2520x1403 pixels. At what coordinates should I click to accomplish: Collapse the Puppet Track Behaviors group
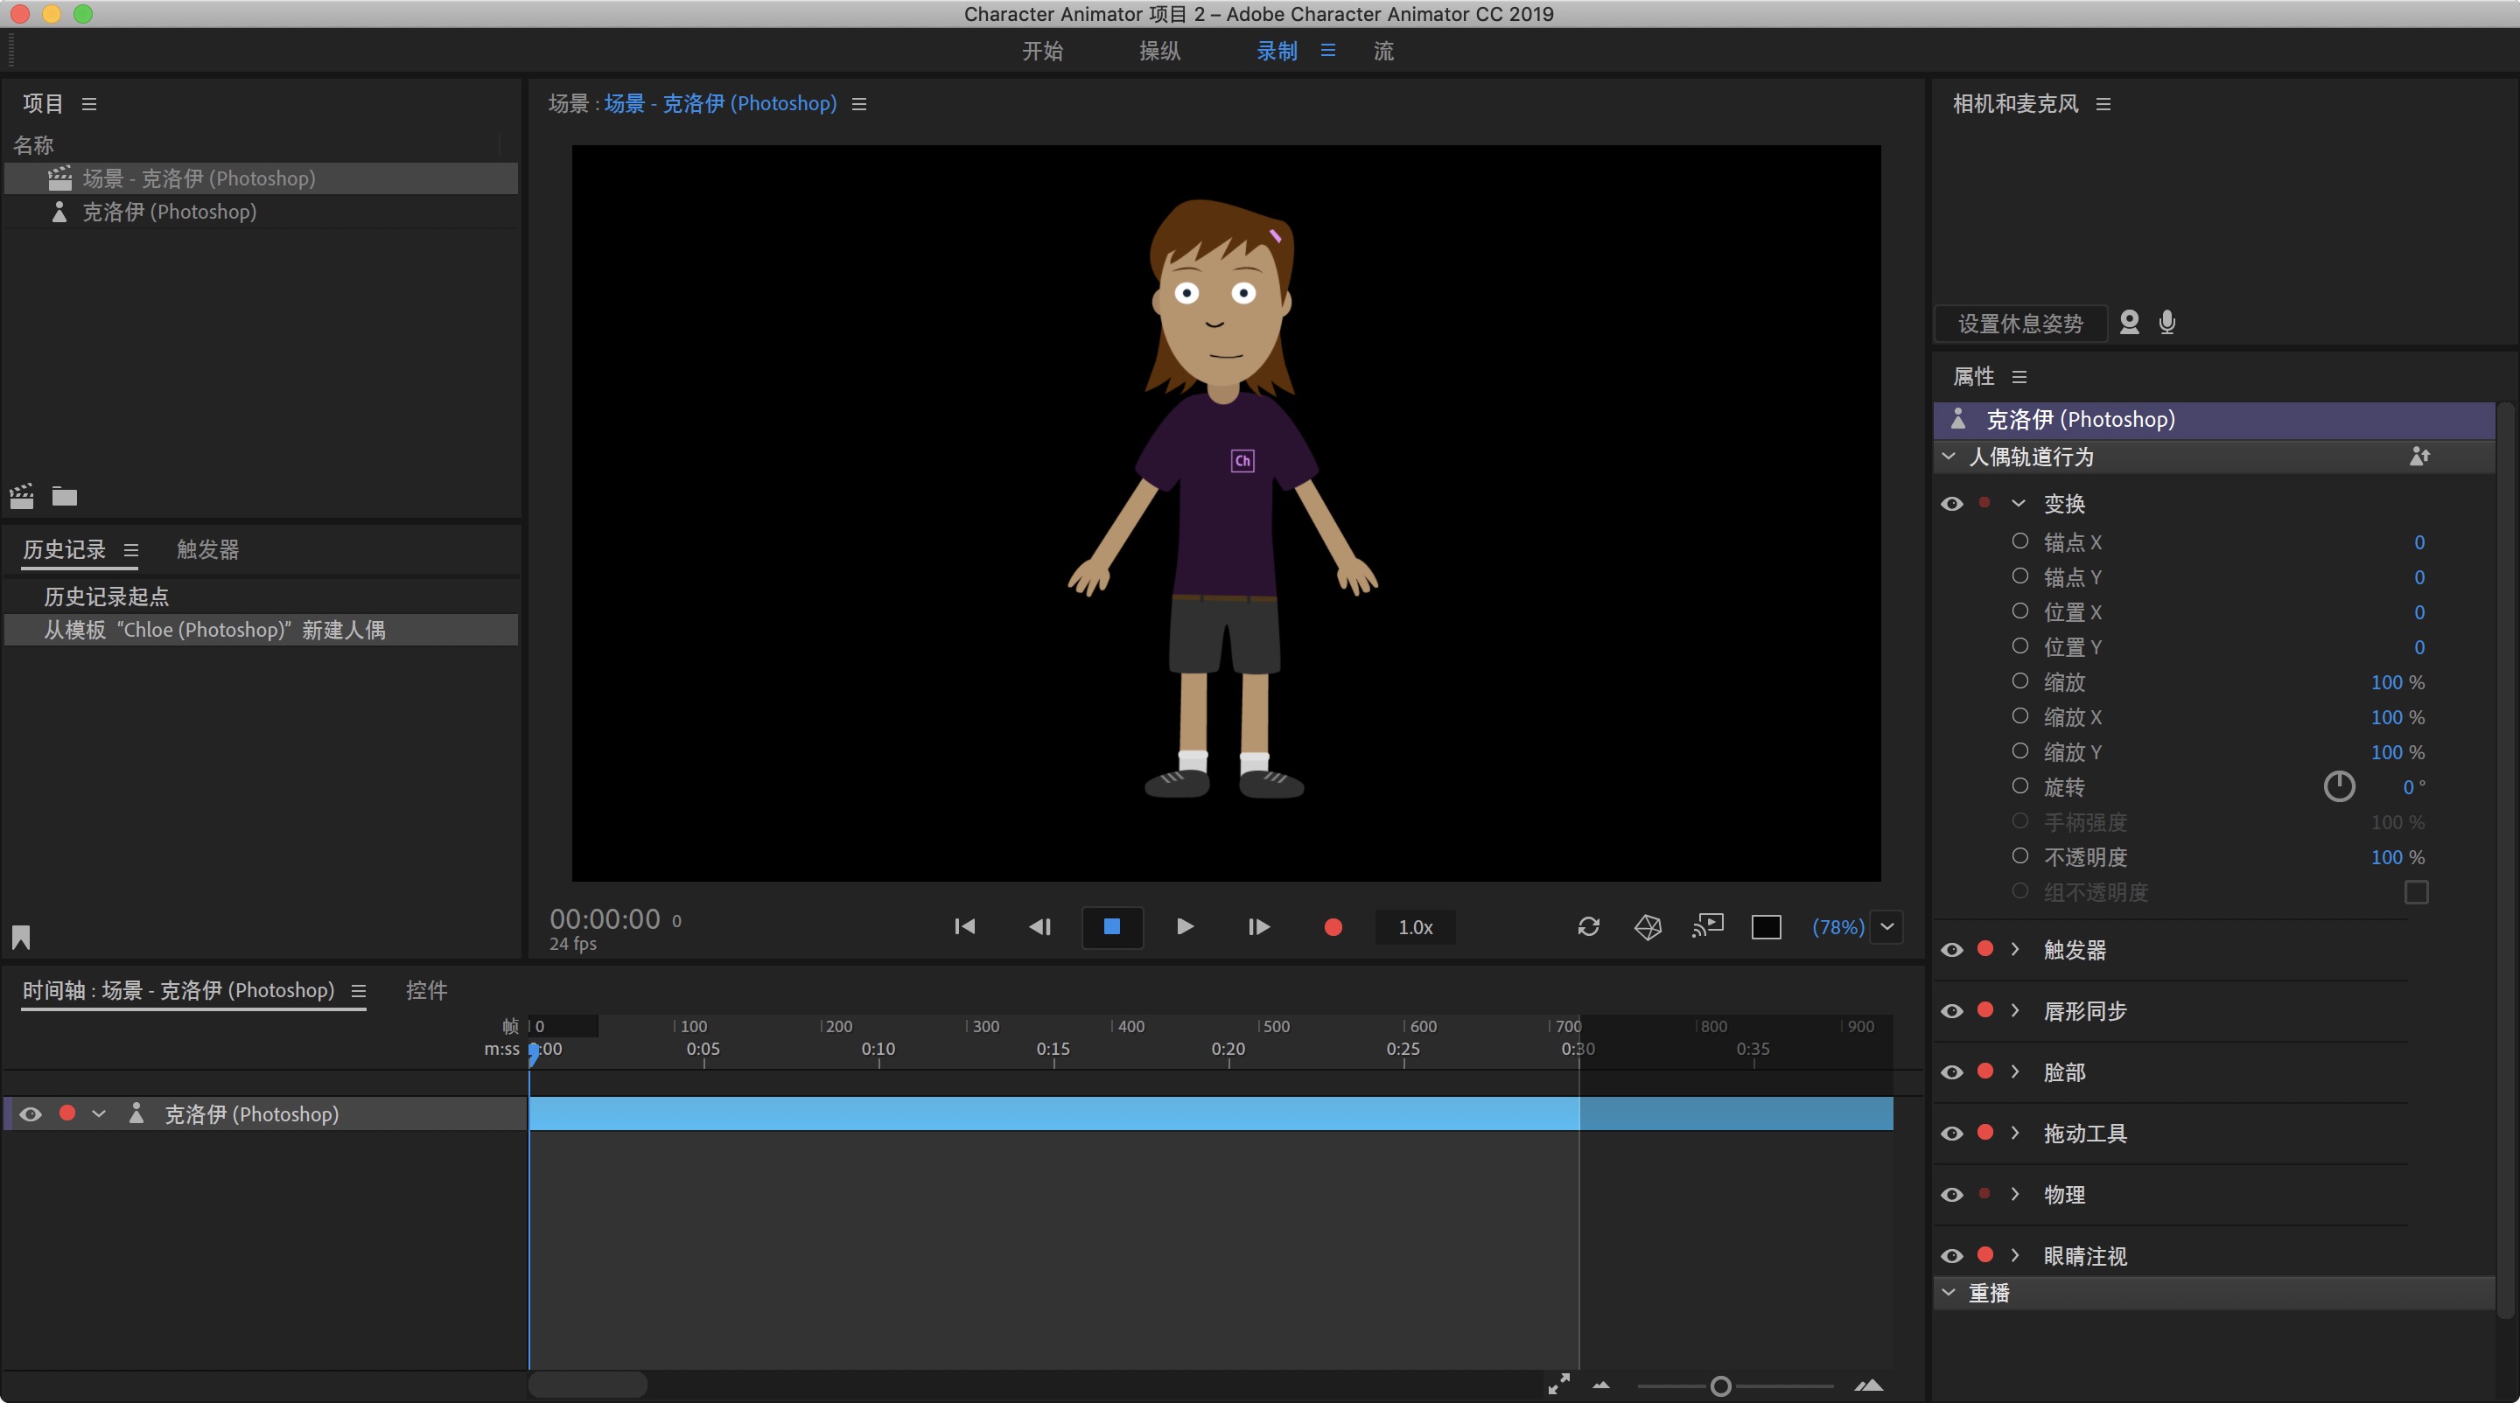pos(1949,457)
